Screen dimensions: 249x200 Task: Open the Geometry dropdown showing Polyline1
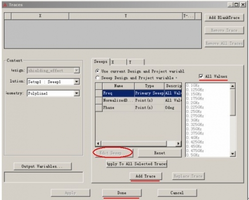[x=77, y=93]
